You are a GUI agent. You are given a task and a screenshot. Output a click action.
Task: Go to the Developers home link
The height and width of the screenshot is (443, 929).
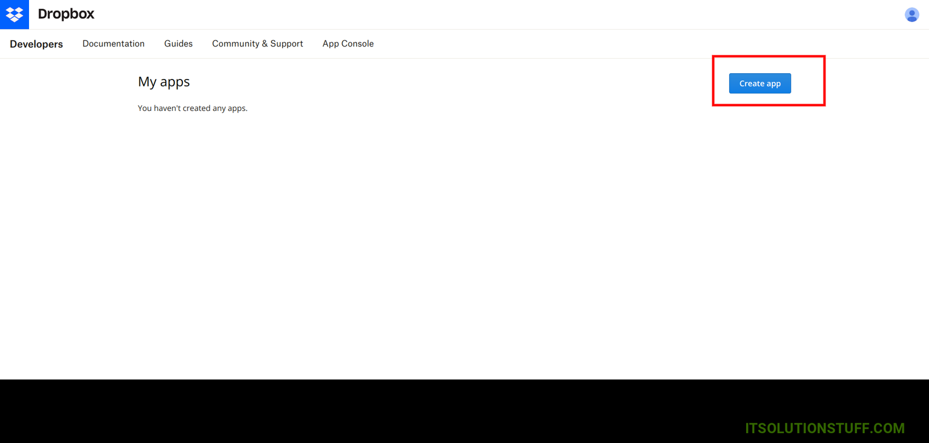tap(36, 44)
